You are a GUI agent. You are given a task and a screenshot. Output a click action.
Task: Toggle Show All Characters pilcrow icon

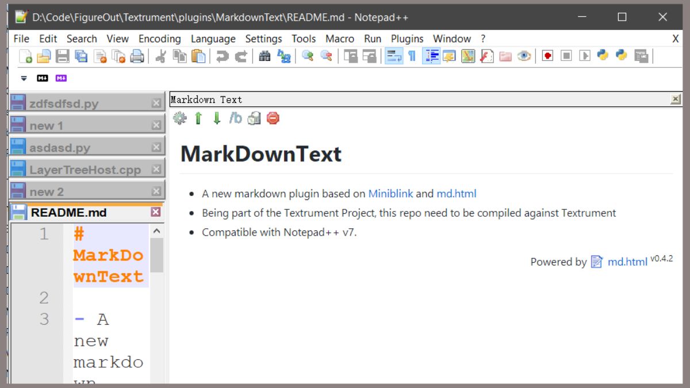pyautogui.click(x=412, y=56)
